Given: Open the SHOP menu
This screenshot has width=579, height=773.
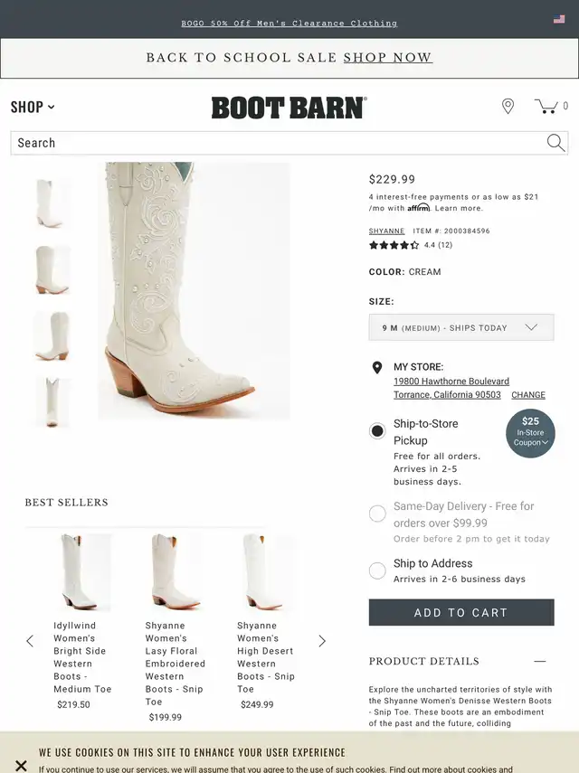Looking at the screenshot, I should [33, 107].
